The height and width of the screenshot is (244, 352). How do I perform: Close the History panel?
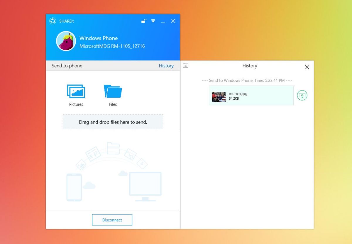point(307,67)
